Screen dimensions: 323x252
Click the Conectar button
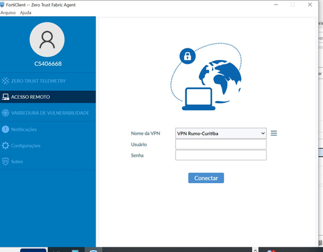pyautogui.click(x=206, y=178)
